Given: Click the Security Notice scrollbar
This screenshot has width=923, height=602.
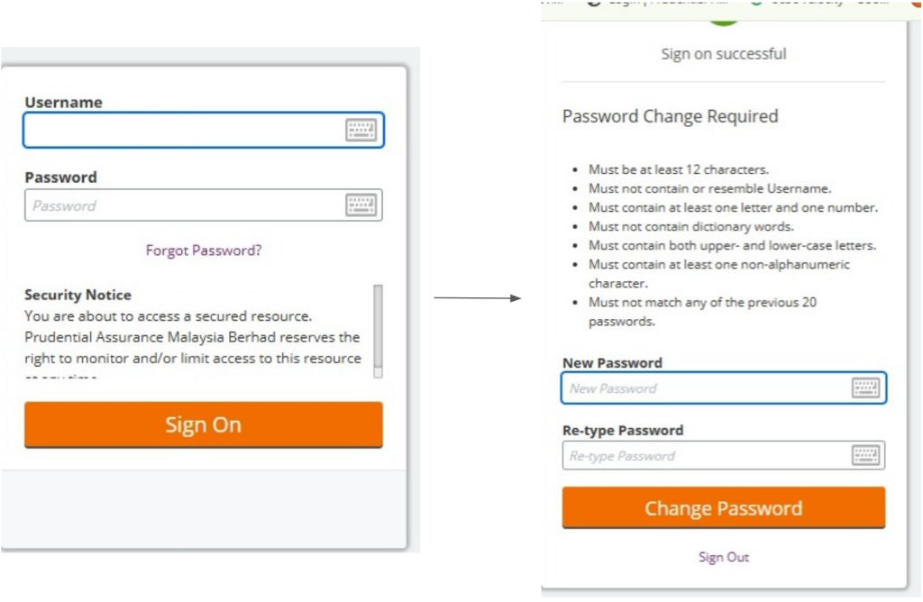Looking at the screenshot, I should pos(378,331).
